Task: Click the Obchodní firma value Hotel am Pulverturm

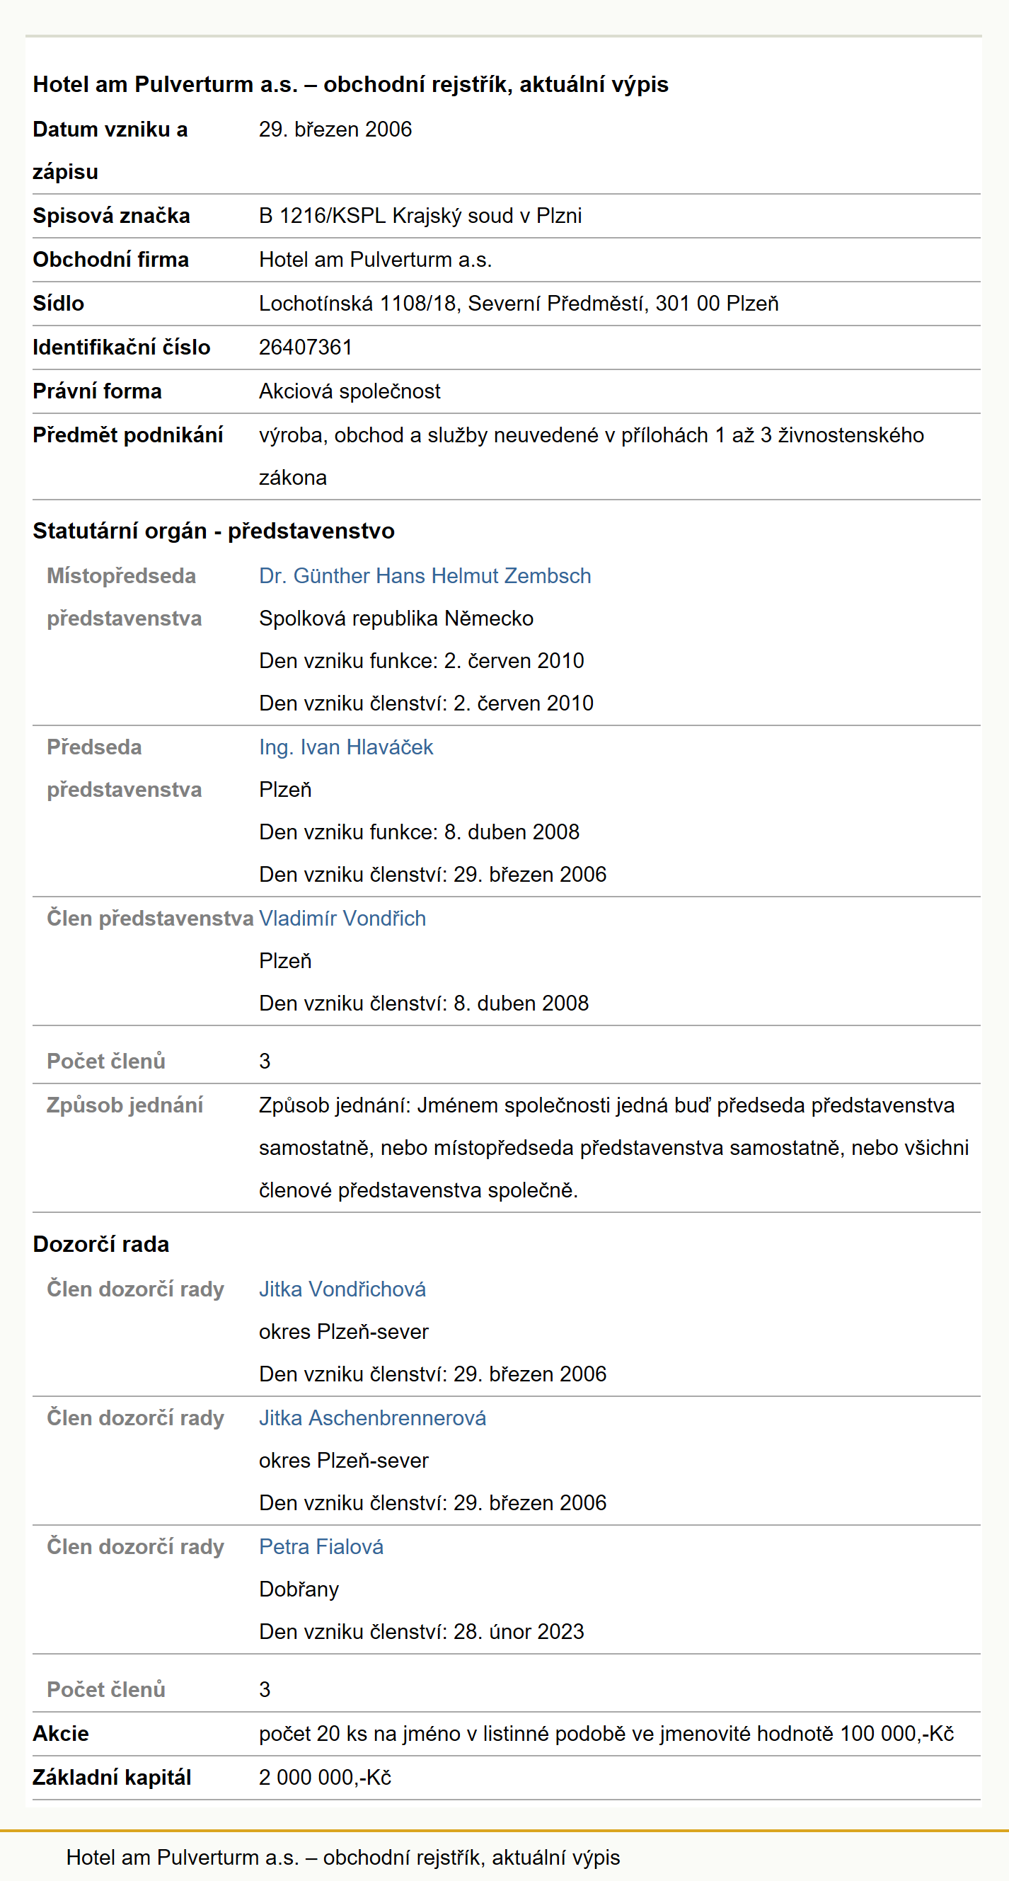Action: pos(375,260)
